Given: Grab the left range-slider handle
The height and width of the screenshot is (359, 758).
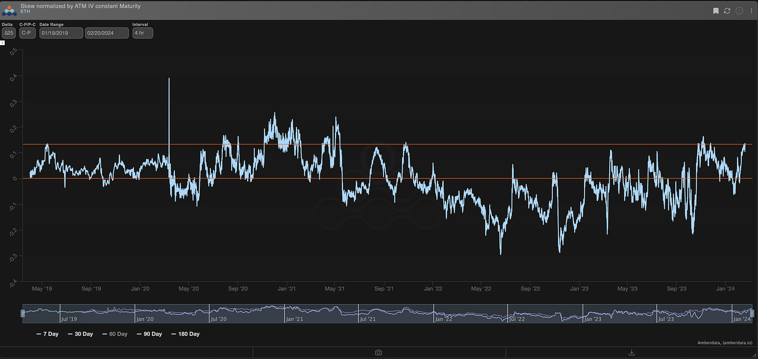Looking at the screenshot, I should click(x=22, y=313).
